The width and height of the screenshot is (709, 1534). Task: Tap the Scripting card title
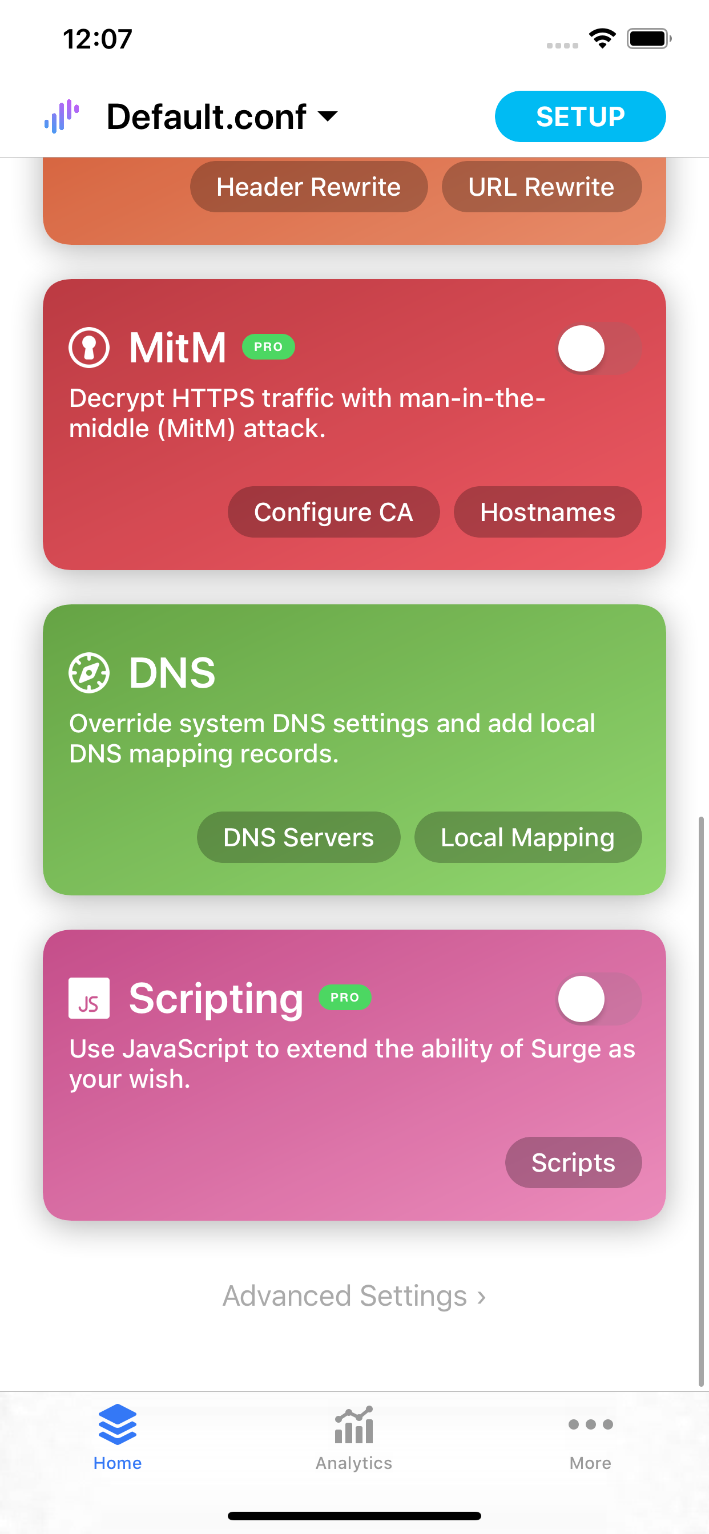[216, 999]
